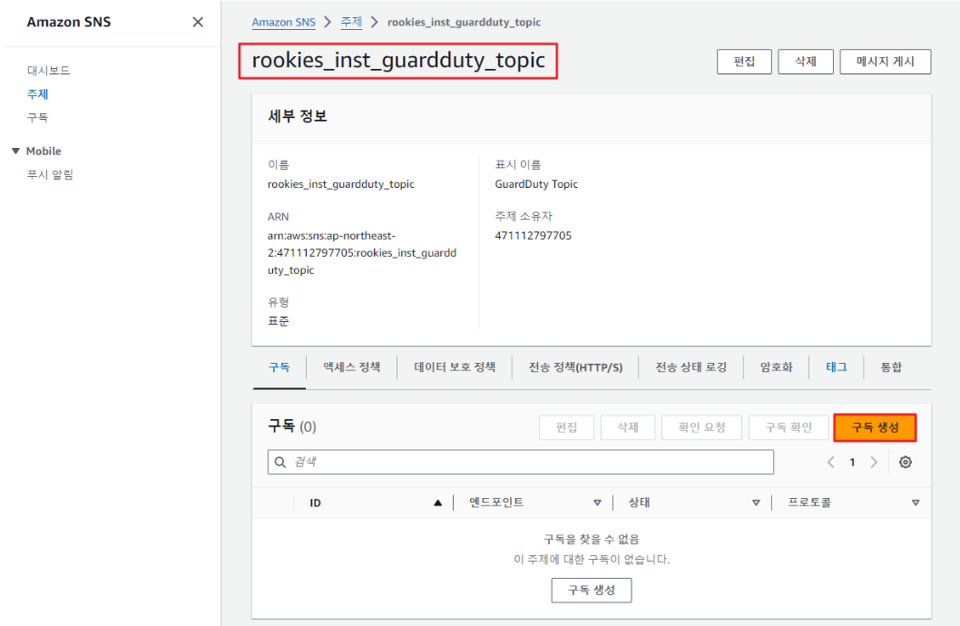
Task: Go to previous page of subscriptions
Action: click(830, 462)
